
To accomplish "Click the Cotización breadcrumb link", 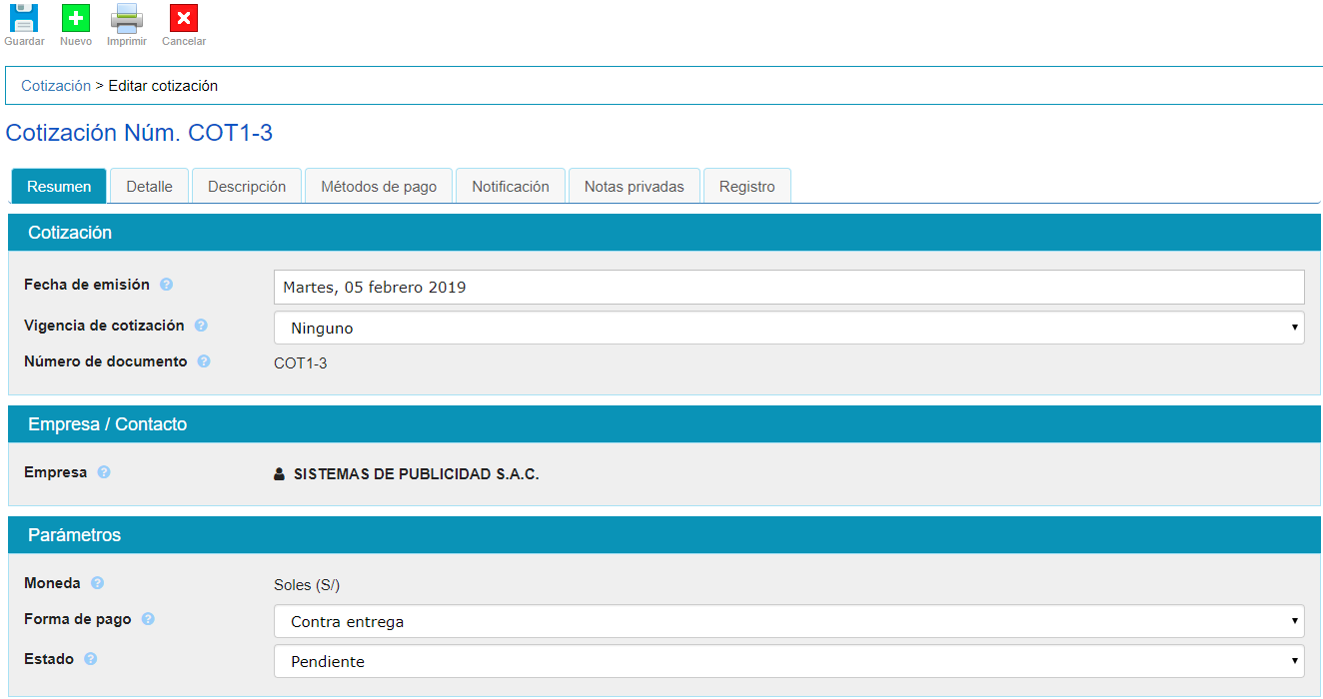I will pos(56,86).
